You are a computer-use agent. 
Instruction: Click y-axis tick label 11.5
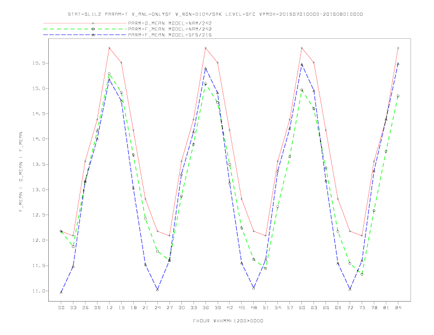(x=38, y=265)
